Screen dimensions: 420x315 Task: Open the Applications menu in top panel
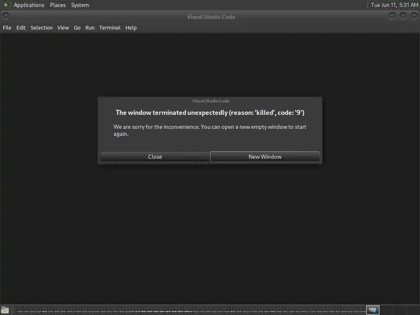coord(24,5)
